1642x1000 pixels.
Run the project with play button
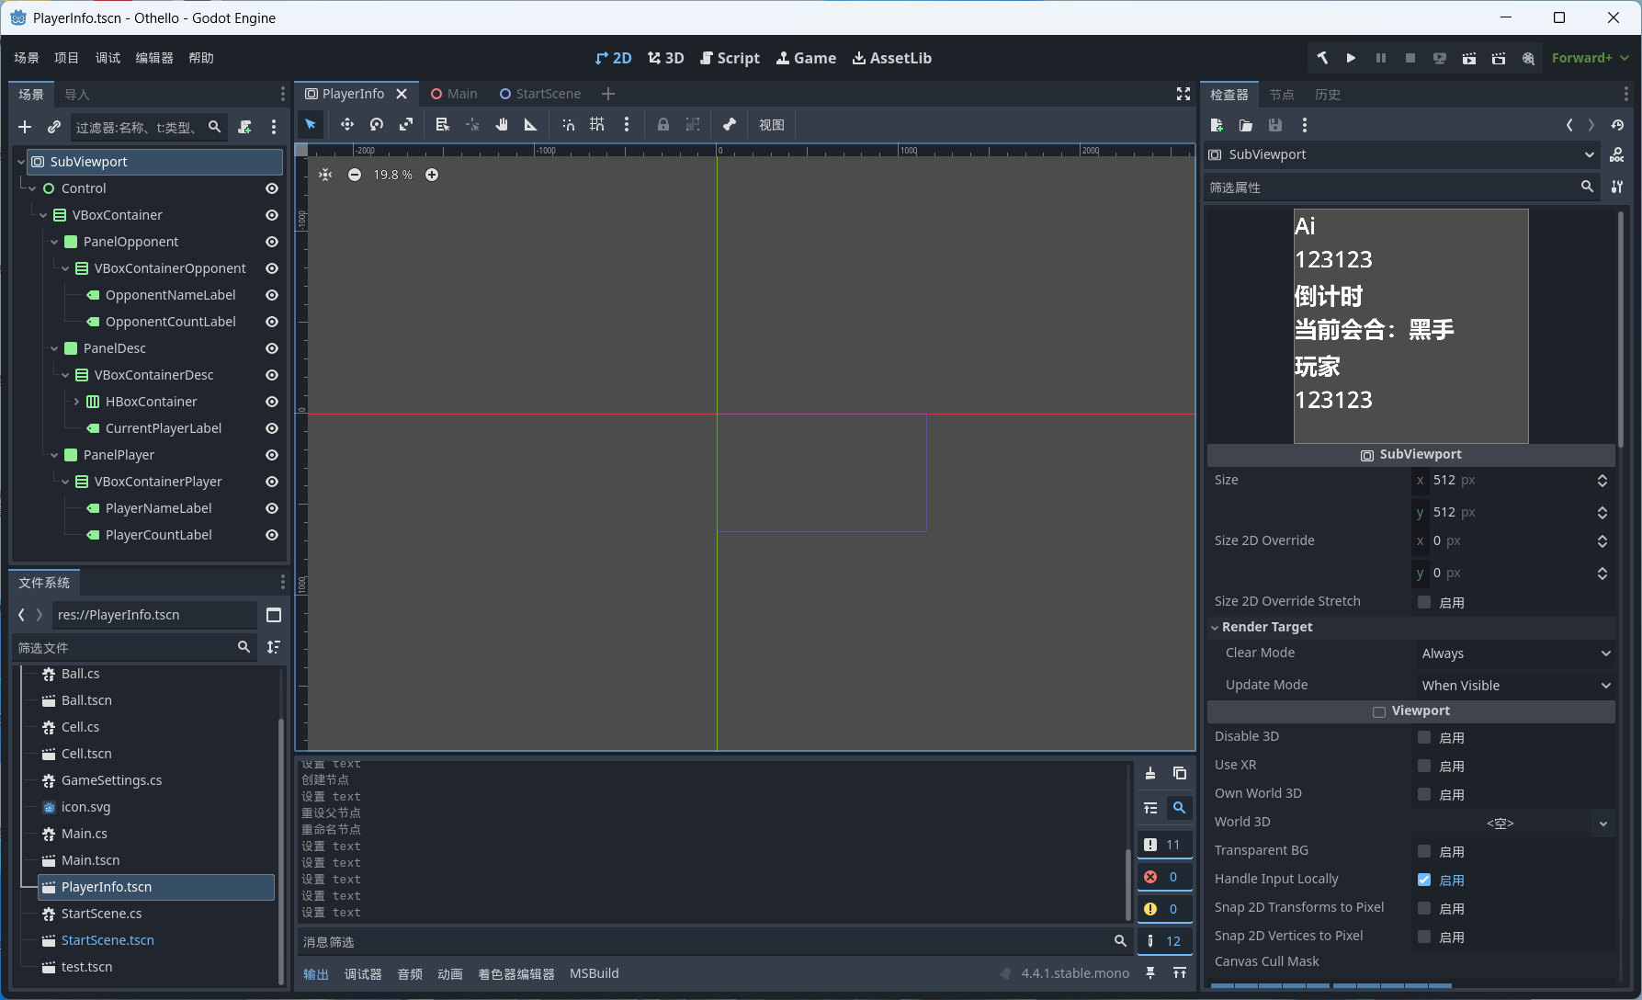(x=1351, y=58)
